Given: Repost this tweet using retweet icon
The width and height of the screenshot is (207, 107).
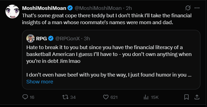Looking at the screenshot, I should [65, 97].
